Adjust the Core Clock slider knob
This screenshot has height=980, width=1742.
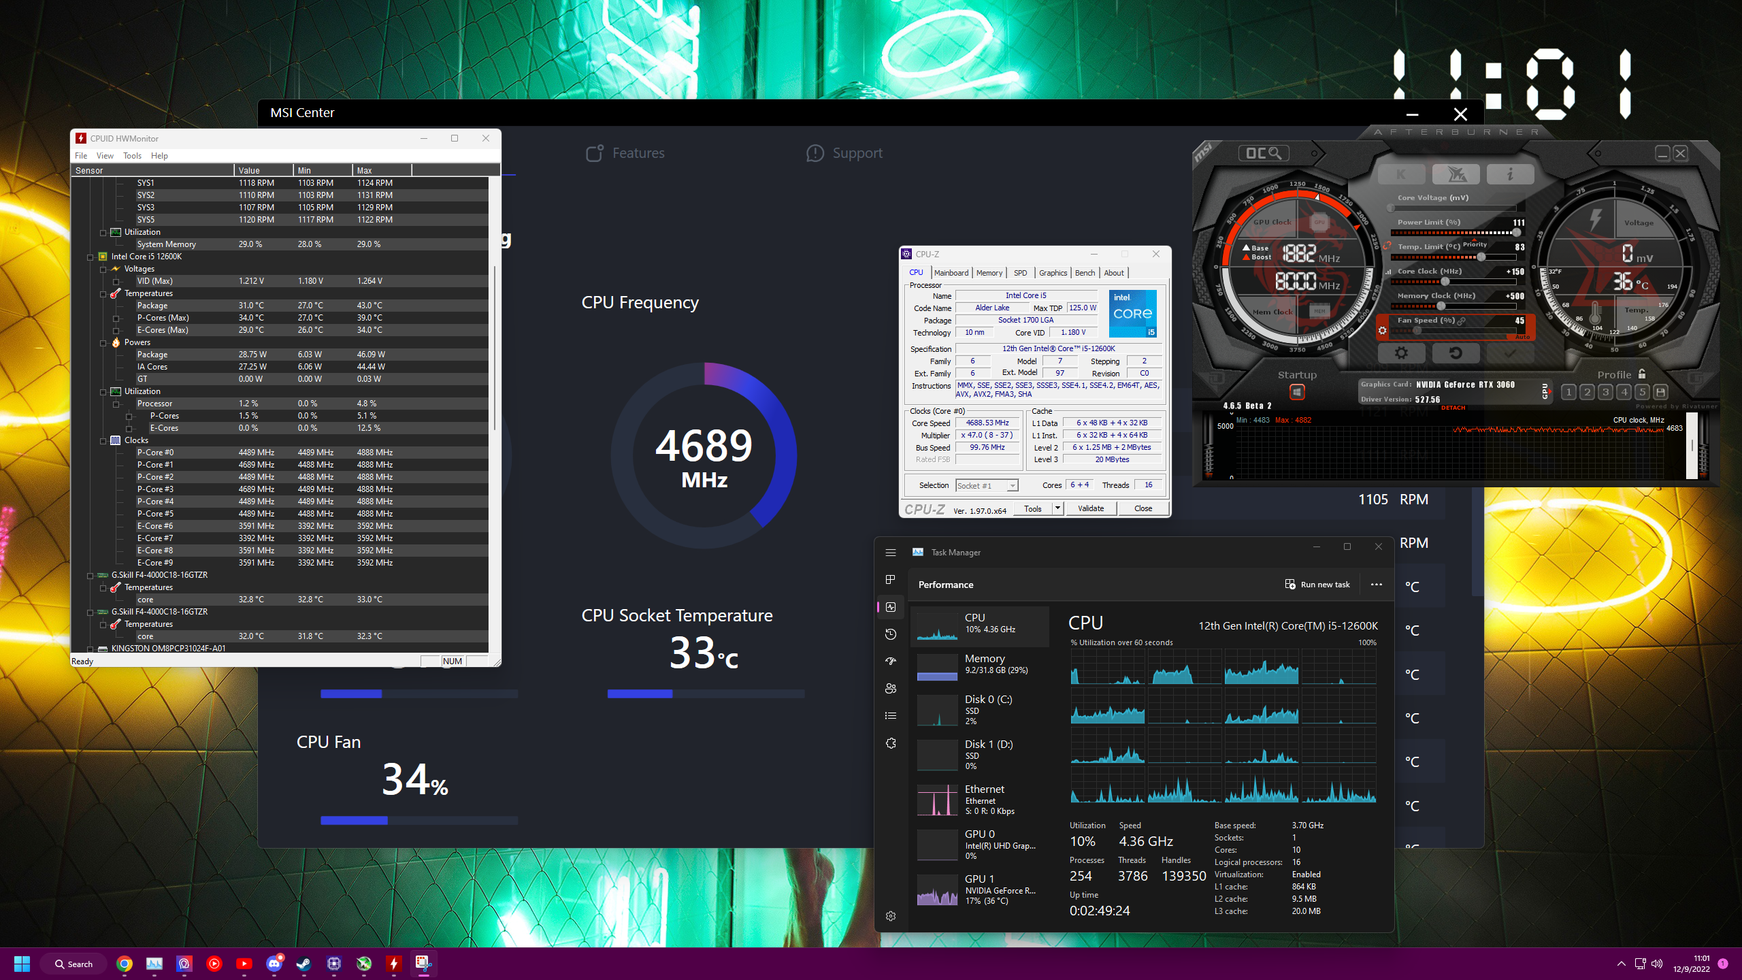(x=1445, y=282)
